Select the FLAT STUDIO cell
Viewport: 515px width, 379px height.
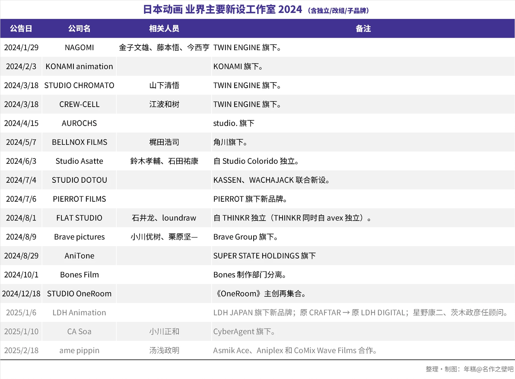pos(79,218)
